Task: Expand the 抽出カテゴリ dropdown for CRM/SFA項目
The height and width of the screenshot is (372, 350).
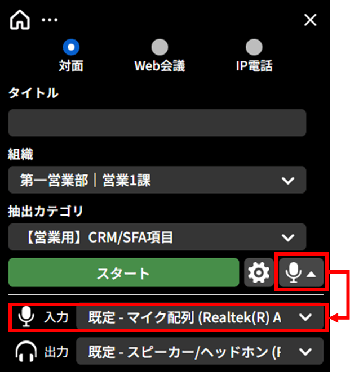Action: point(157,237)
